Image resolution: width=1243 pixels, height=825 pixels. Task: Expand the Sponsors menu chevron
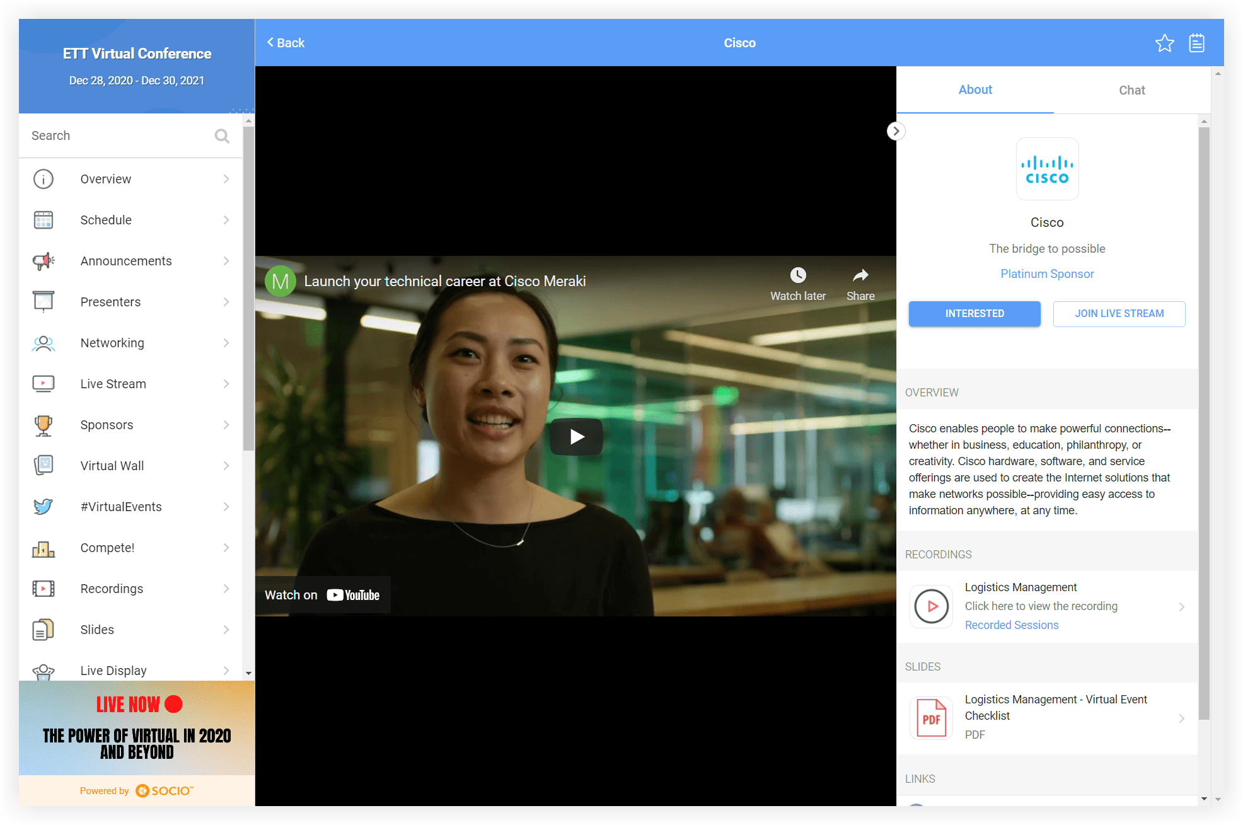click(226, 425)
